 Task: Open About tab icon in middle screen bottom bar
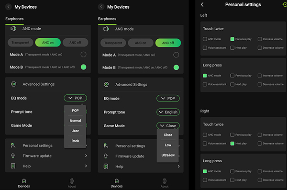165,181
